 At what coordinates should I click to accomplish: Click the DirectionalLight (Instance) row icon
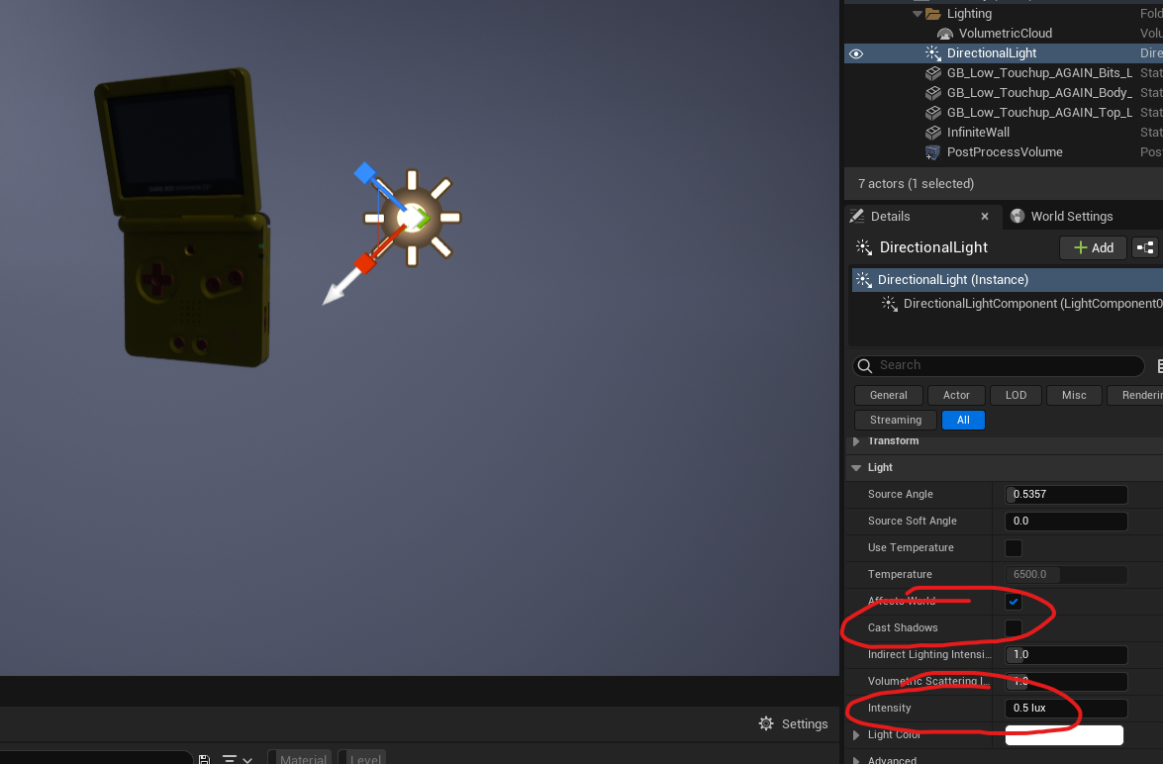(x=863, y=280)
